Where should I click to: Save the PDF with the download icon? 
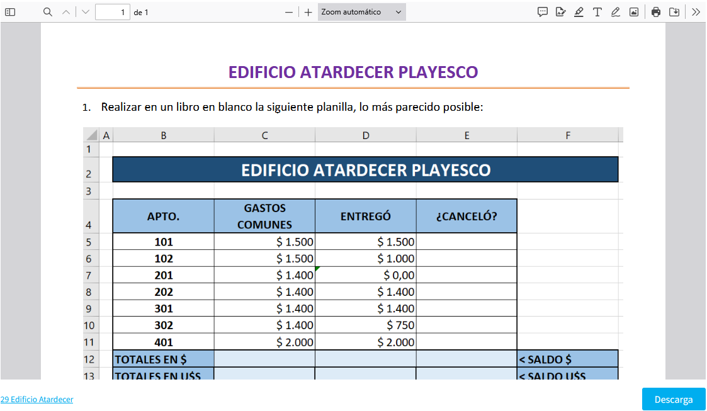tap(674, 12)
